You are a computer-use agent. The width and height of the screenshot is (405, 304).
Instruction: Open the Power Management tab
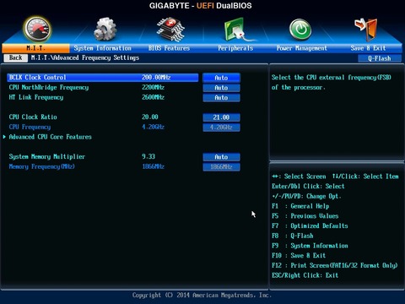[x=302, y=48]
